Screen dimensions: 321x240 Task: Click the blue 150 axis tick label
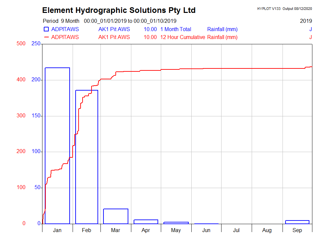pos(35,116)
